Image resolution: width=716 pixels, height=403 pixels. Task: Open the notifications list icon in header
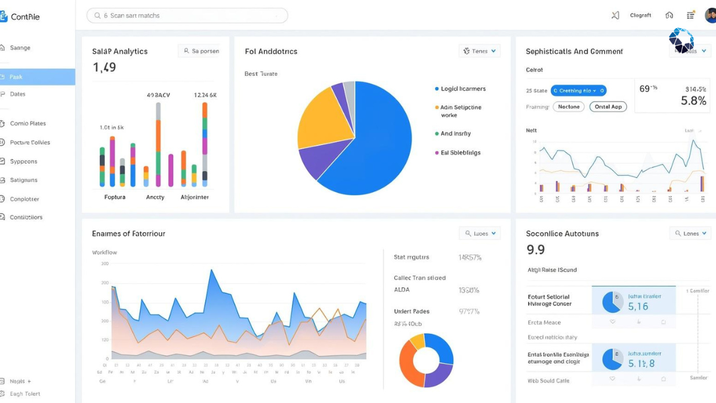(x=691, y=16)
